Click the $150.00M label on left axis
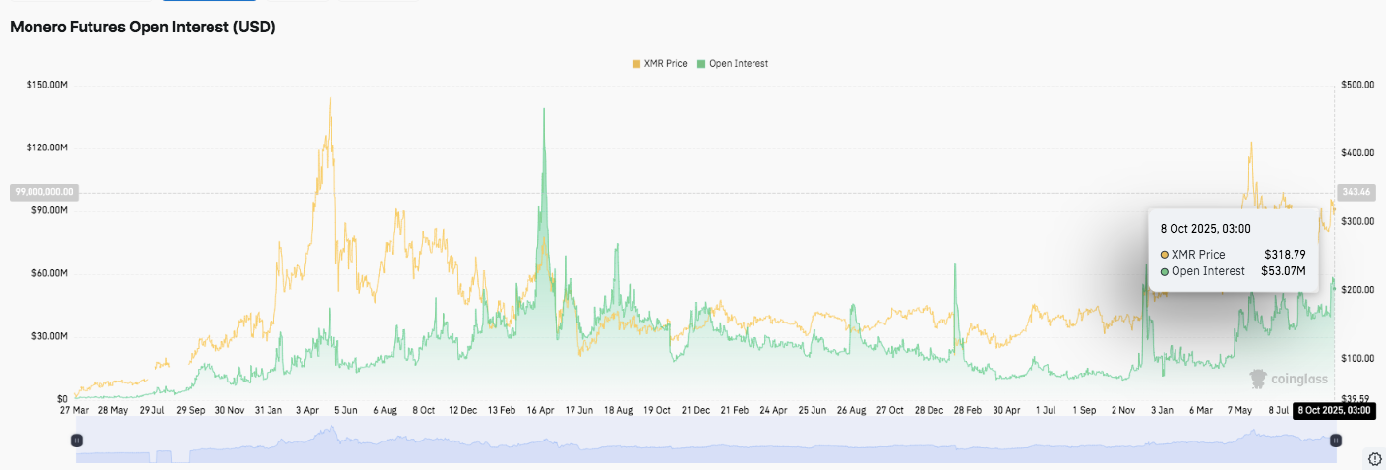The width and height of the screenshot is (1386, 470). pos(46,86)
